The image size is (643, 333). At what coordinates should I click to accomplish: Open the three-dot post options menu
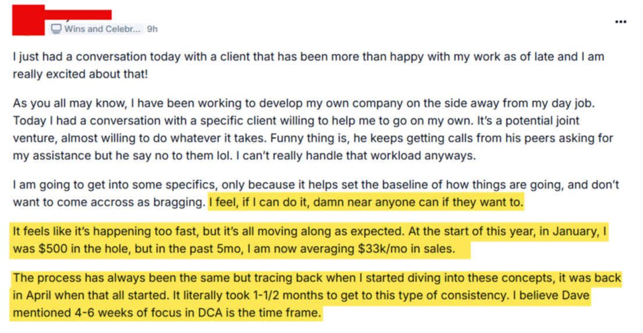(x=621, y=22)
